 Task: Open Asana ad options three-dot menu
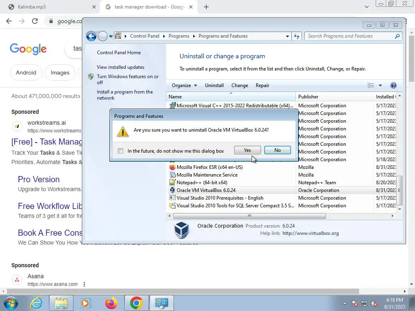click(x=84, y=284)
